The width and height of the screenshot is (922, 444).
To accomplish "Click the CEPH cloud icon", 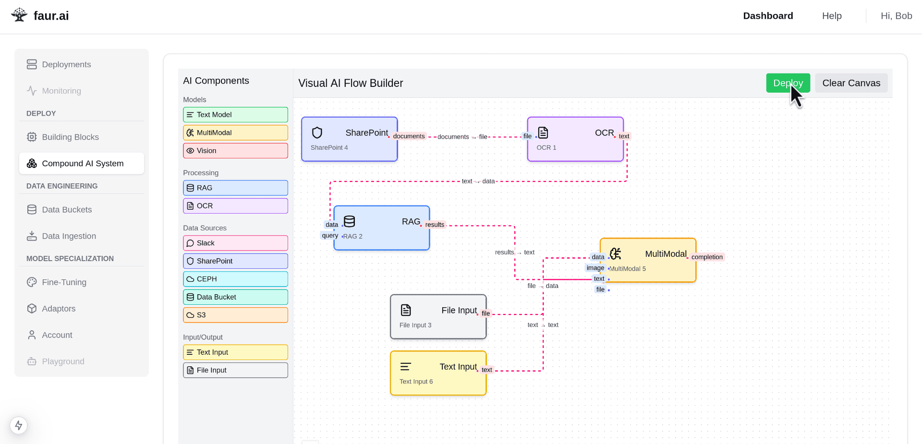I will pos(190,279).
